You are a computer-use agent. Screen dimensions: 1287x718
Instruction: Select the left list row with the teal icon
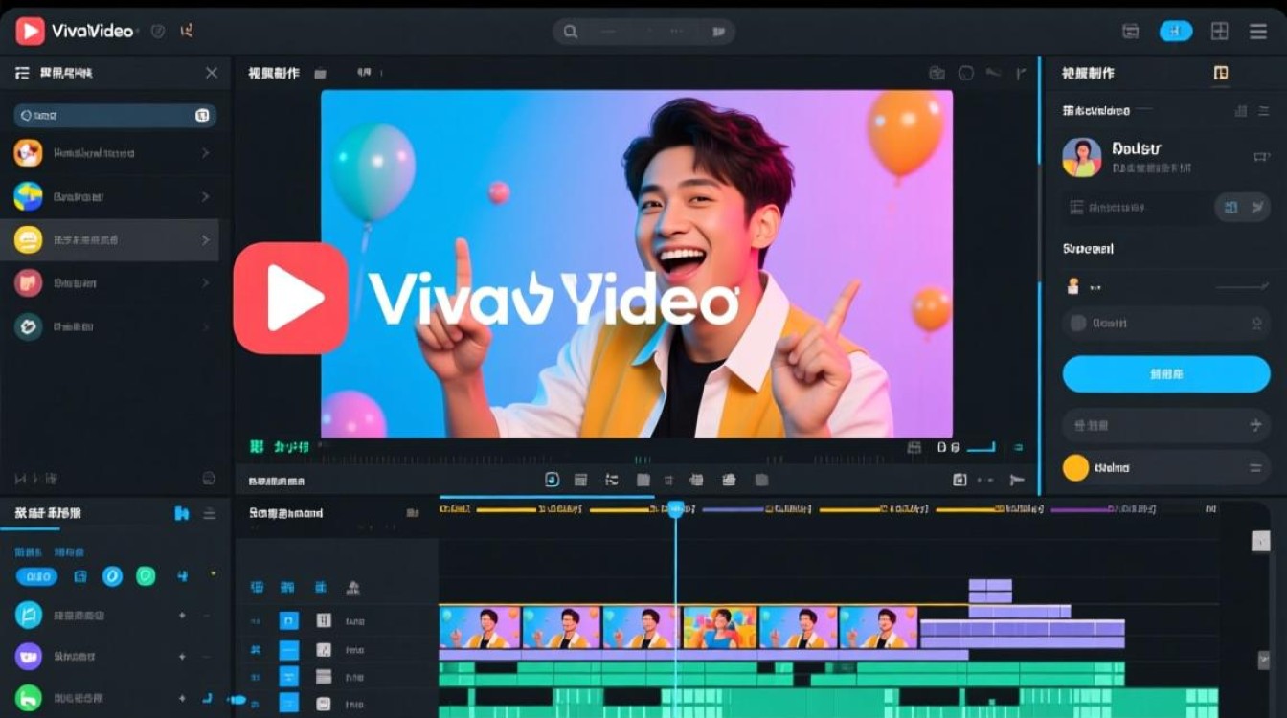(x=110, y=326)
